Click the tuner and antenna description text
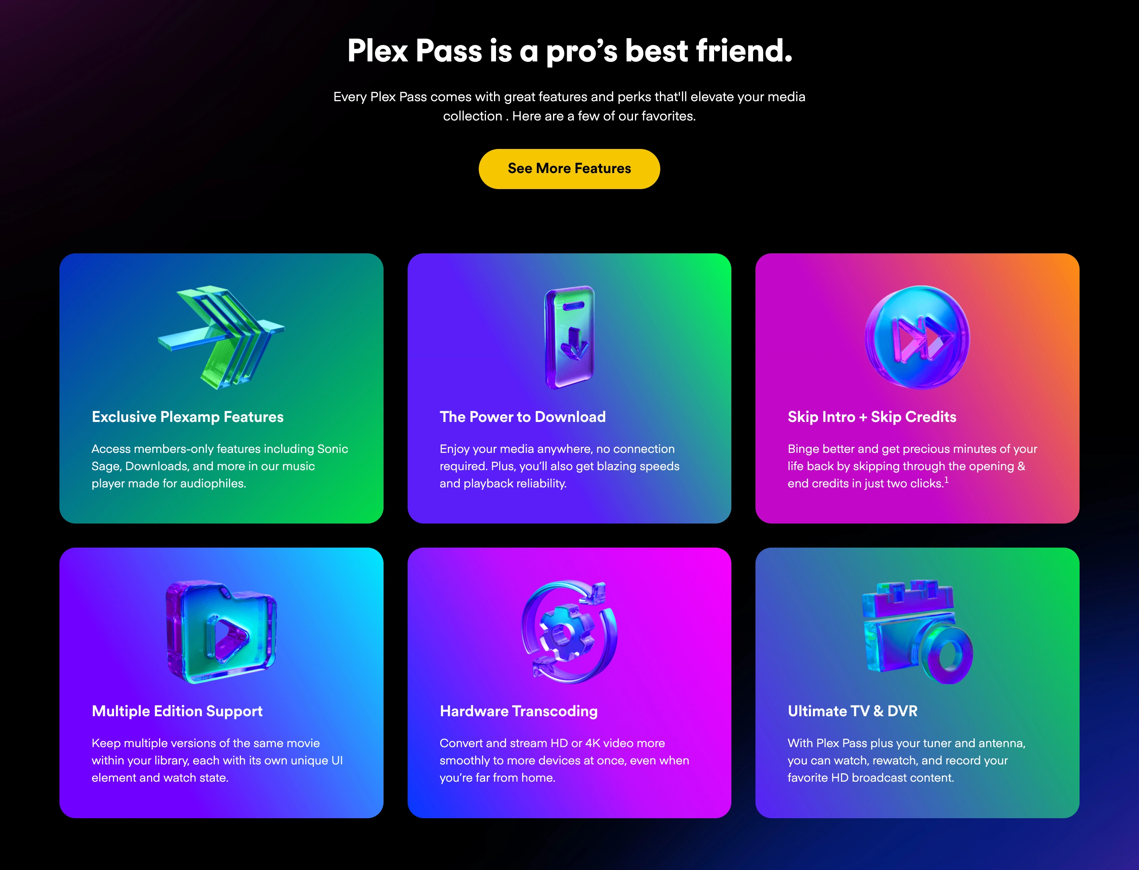Screen dimensions: 1139x870 coord(906,760)
